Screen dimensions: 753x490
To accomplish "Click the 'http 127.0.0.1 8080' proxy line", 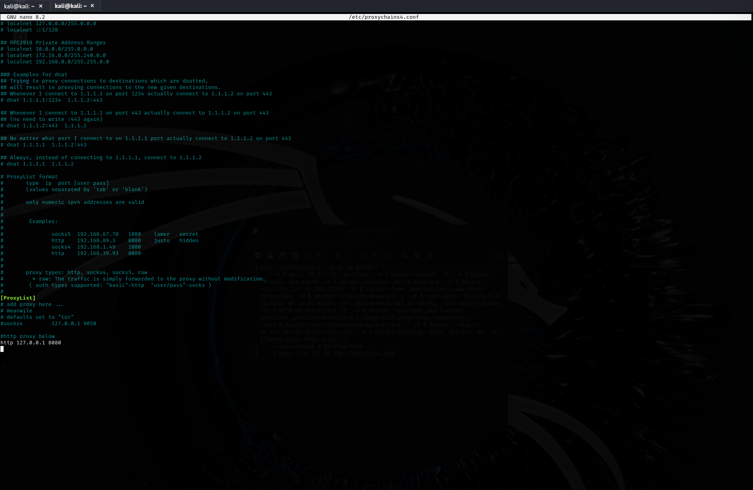I will [31, 343].
